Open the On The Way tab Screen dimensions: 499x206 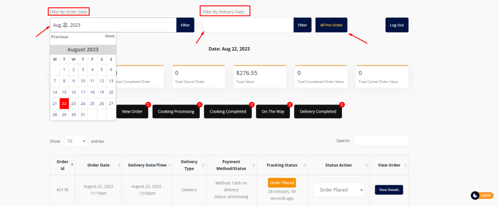273,112
